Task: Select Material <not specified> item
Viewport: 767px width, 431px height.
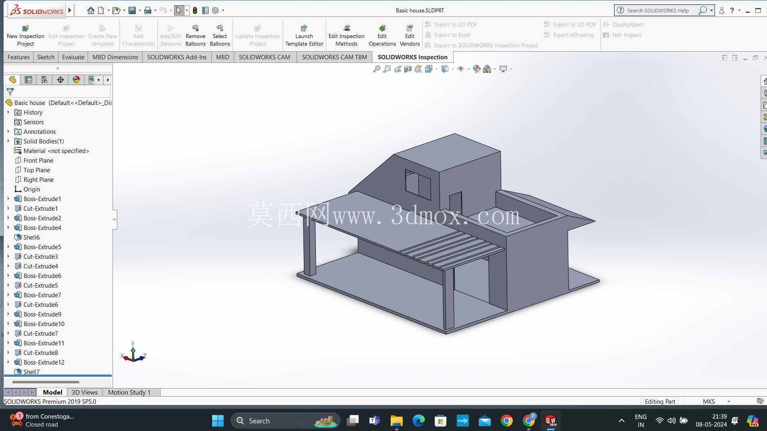Action: [x=56, y=151]
